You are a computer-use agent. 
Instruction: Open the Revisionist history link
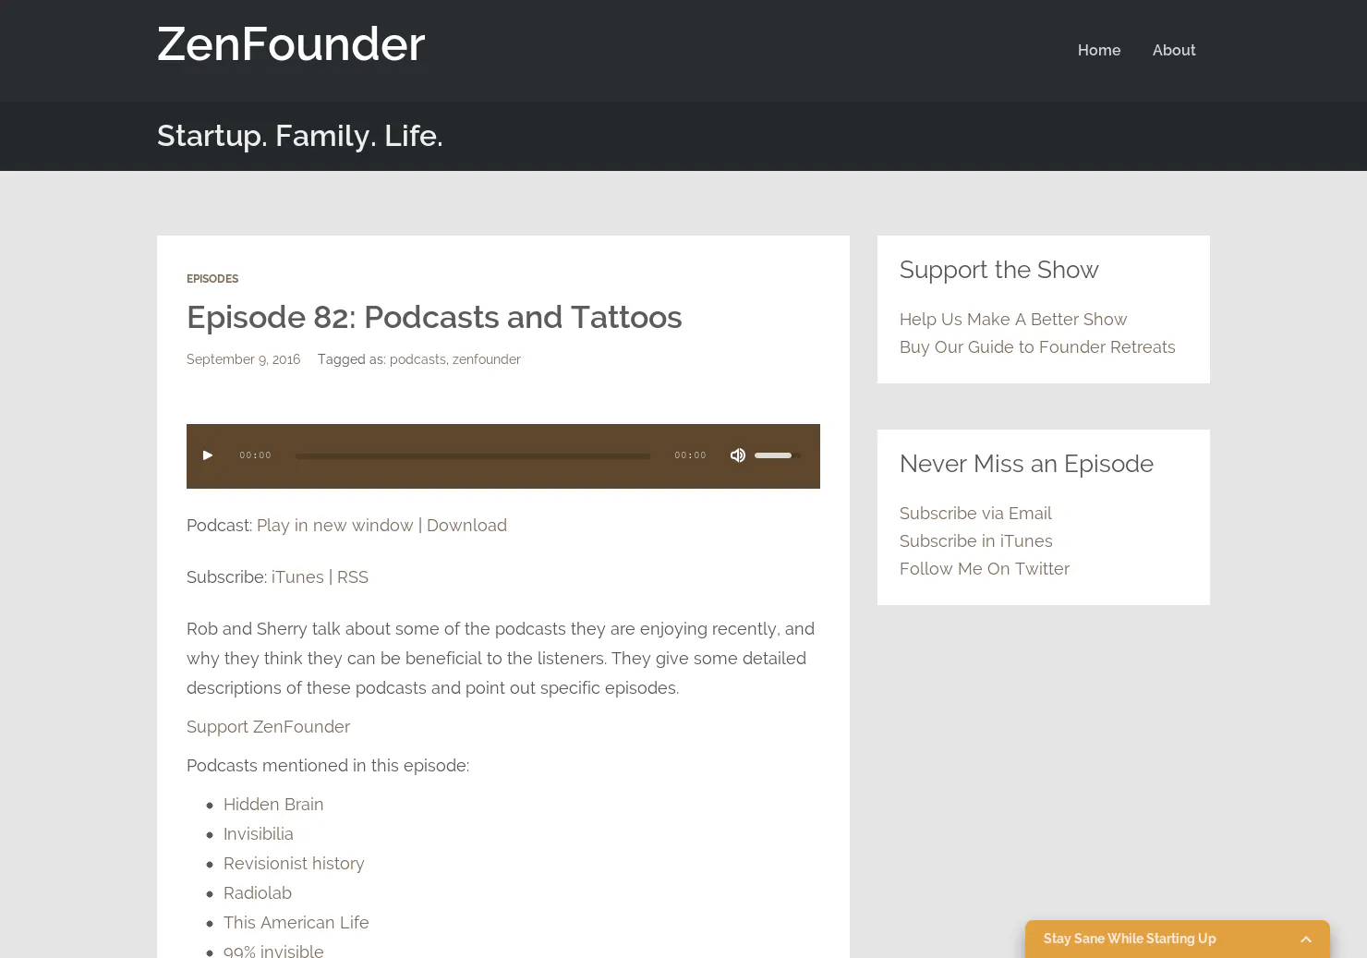tap(294, 864)
